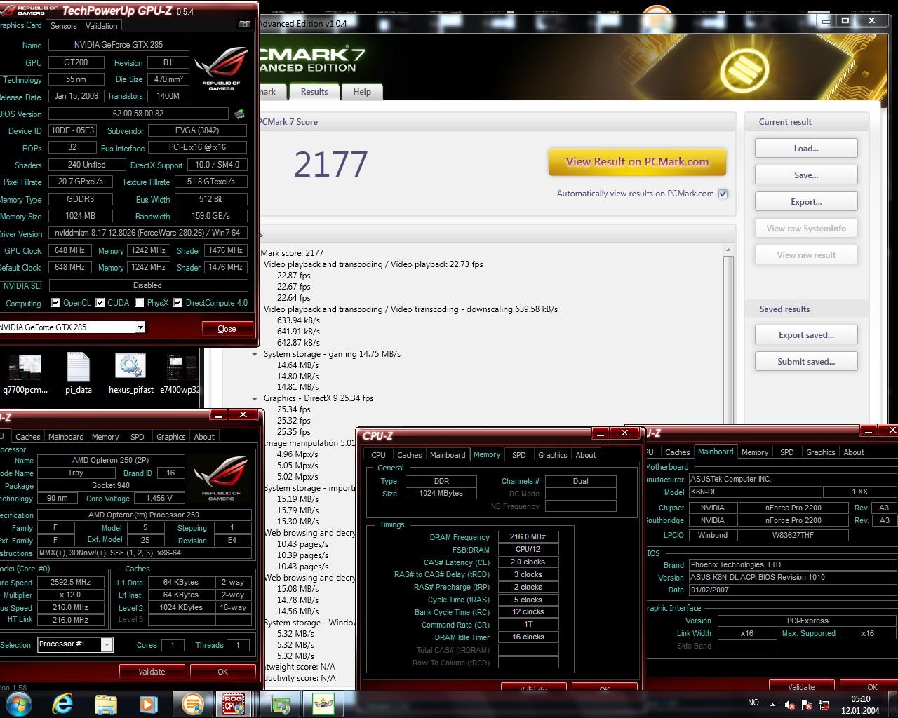Click the Video playback 22.73 fps result line
898x718 pixels.
[373, 264]
